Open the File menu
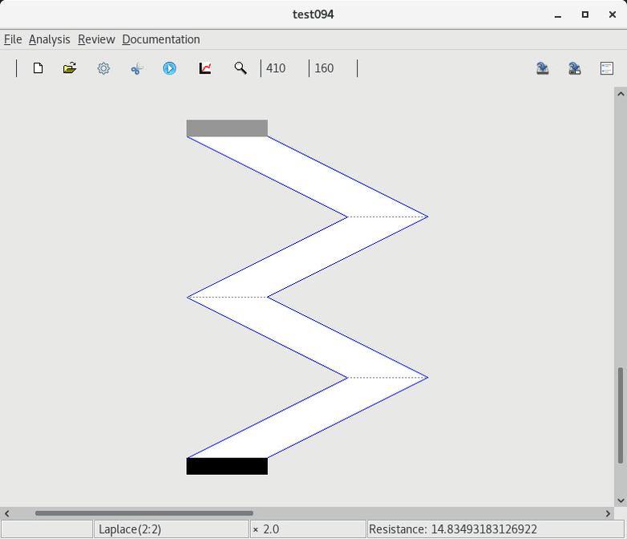 (13, 39)
